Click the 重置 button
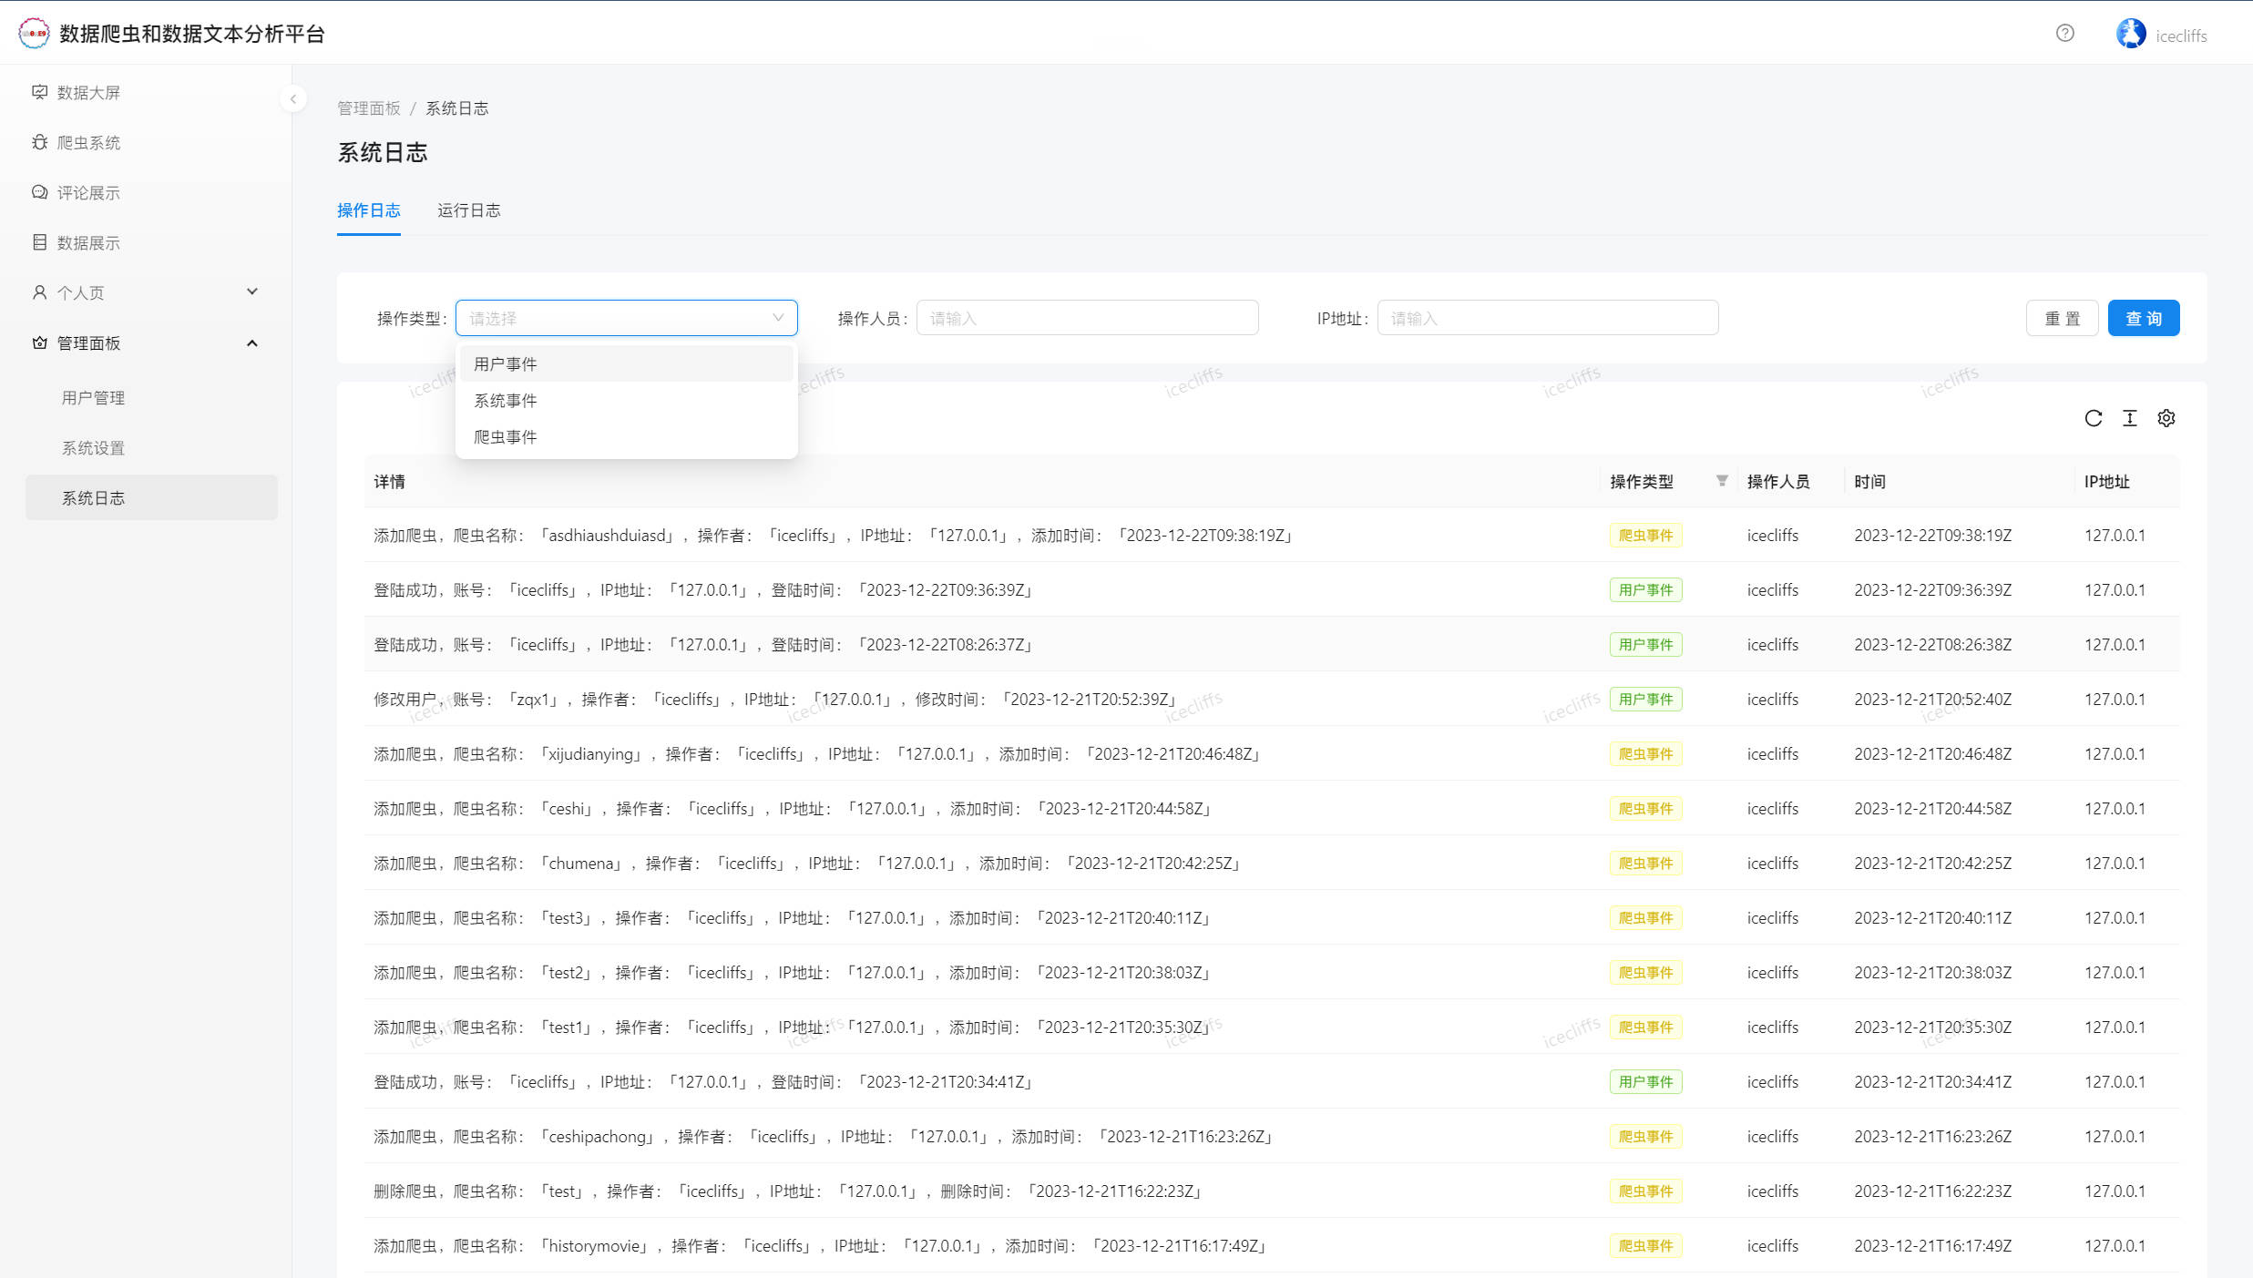Viewport: 2253px width, 1278px height. [x=2062, y=318]
